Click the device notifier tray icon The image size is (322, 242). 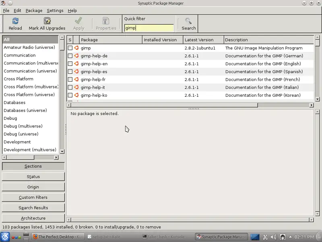(283, 237)
